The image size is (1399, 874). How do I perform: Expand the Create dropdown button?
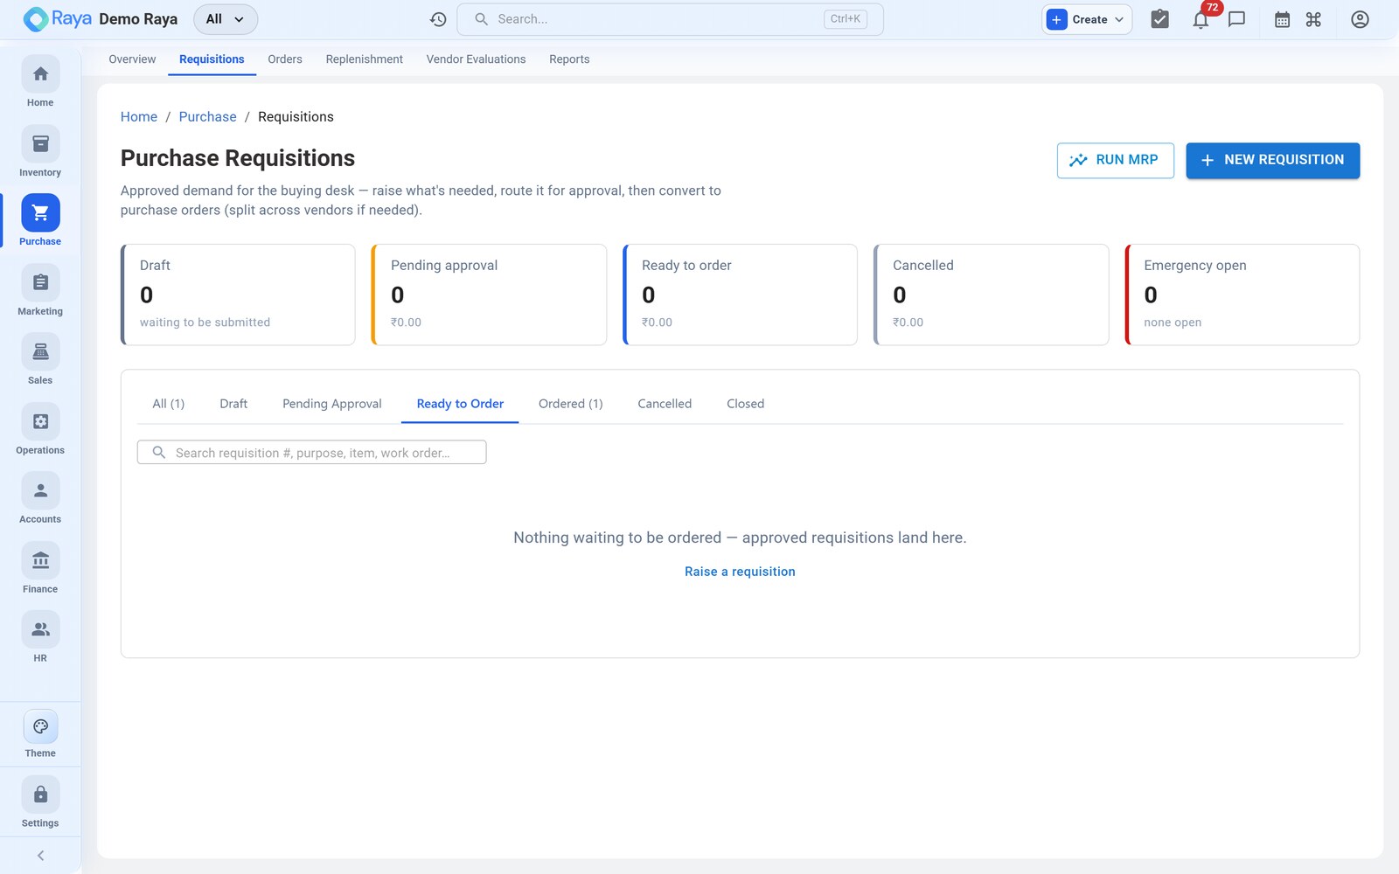(1087, 19)
